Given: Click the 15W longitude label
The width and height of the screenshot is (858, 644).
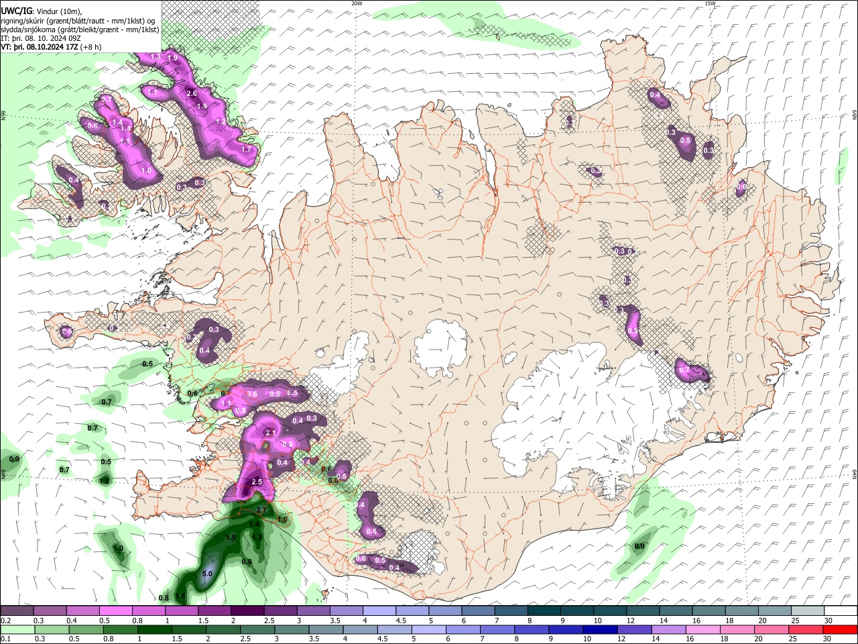Looking at the screenshot, I should (x=710, y=3).
